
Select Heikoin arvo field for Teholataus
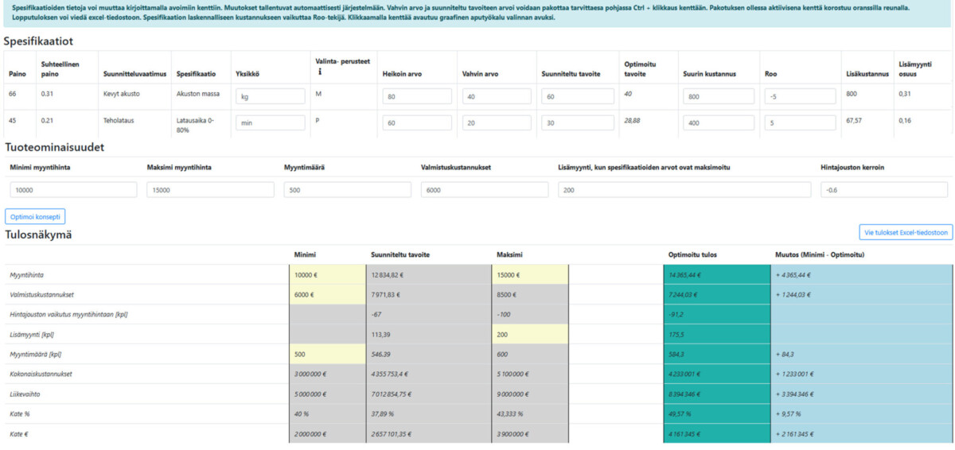[417, 123]
